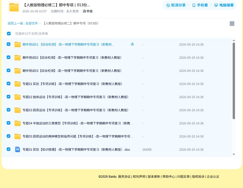Click Word doc icon of 专题01 实验【知识梳理】
This screenshot has width=243, height=188.
[18, 149]
